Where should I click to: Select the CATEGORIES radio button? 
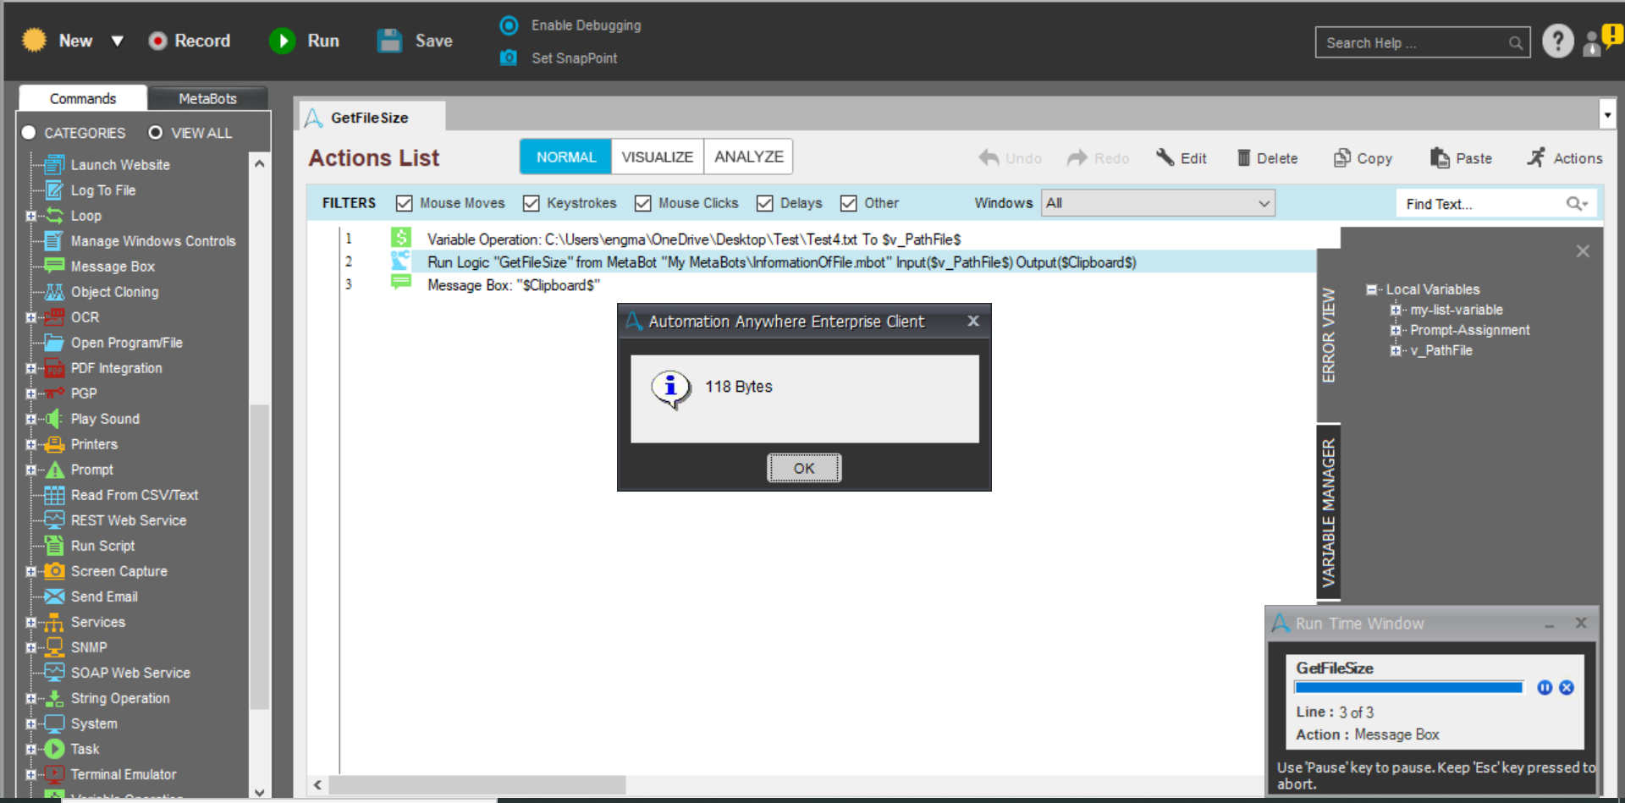pyautogui.click(x=29, y=133)
